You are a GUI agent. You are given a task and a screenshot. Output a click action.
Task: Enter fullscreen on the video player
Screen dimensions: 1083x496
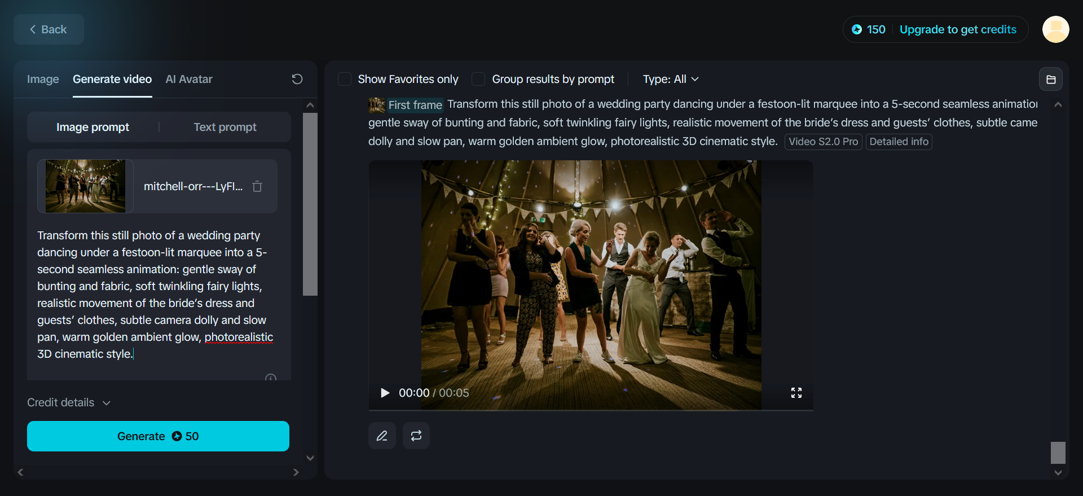coord(796,393)
